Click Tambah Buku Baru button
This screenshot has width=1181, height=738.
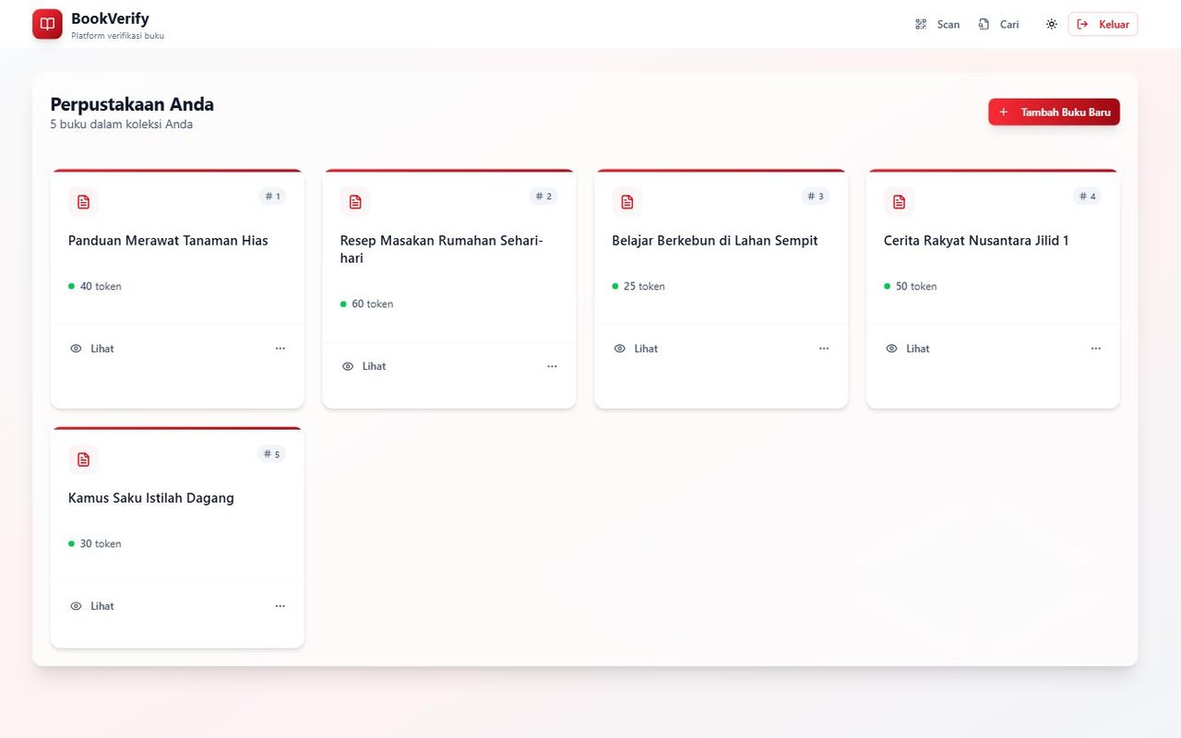[1054, 112]
